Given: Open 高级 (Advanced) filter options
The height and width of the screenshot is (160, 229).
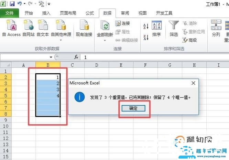Looking at the screenshot, I should click(x=190, y=40).
